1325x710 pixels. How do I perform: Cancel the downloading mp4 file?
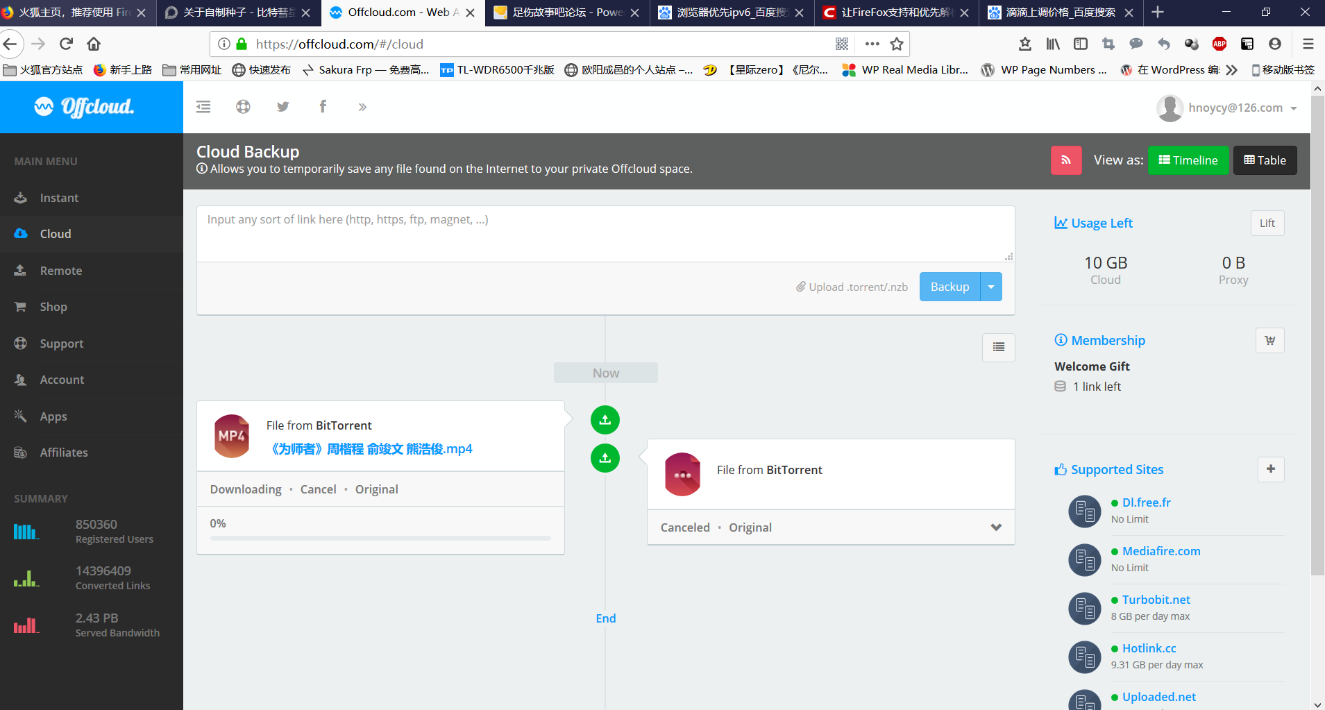click(318, 489)
